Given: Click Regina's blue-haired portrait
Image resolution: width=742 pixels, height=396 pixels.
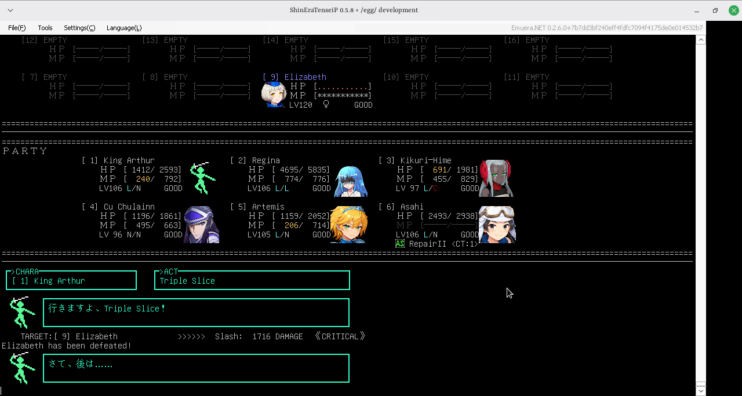Looking at the screenshot, I should 350,181.
